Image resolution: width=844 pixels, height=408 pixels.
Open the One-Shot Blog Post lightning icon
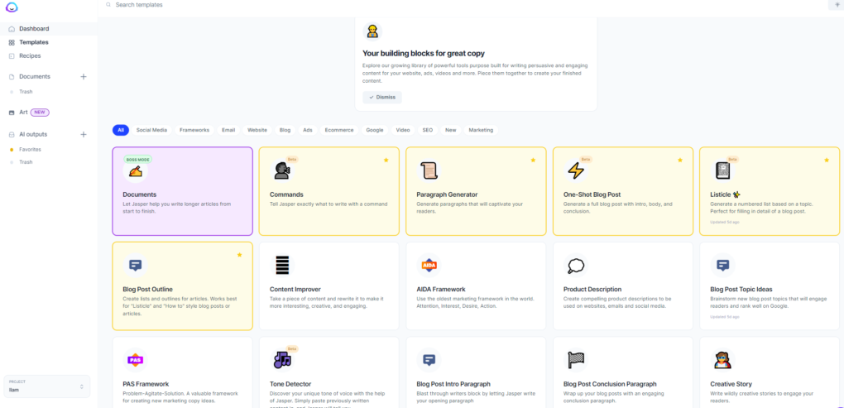pos(575,171)
